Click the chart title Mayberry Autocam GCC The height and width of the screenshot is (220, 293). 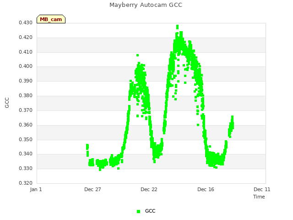click(x=146, y=5)
